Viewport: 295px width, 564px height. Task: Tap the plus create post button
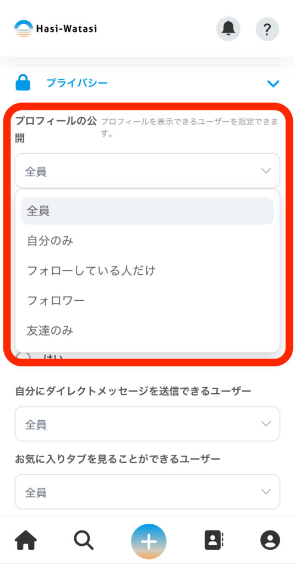pyautogui.click(x=149, y=541)
